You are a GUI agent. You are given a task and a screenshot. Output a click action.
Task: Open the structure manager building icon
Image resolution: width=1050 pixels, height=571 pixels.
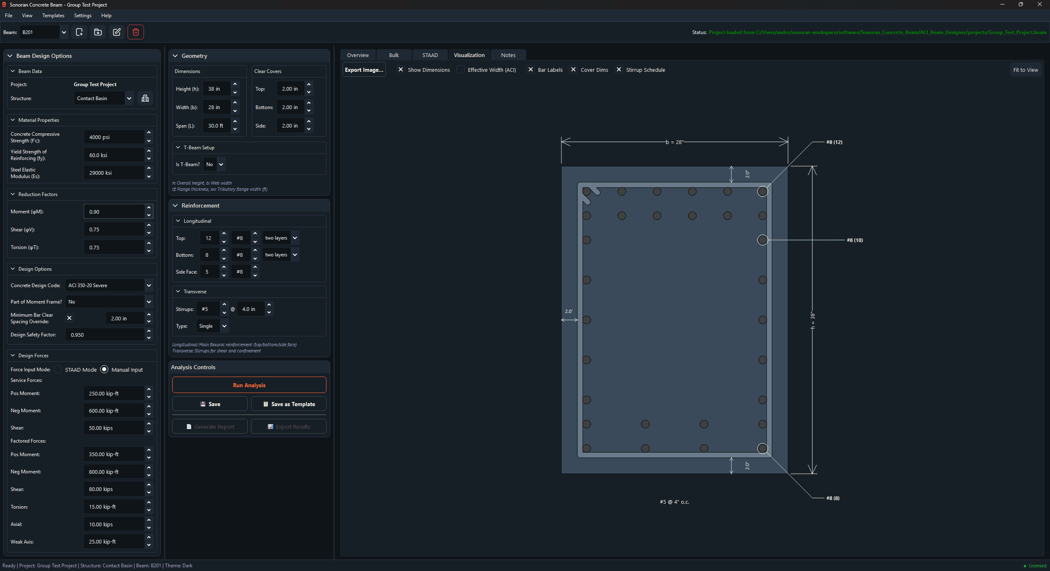click(x=144, y=98)
